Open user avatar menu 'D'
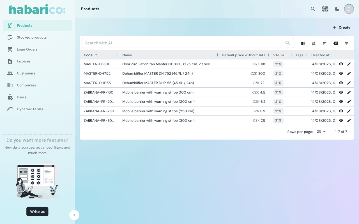This screenshot has height=224, width=359. point(349,9)
